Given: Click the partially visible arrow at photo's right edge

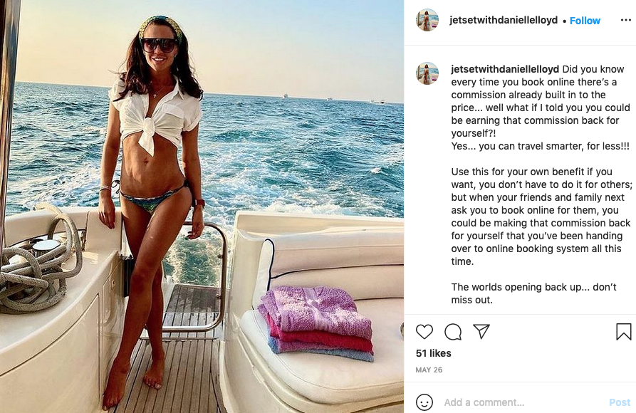Looking at the screenshot, I should tap(402, 330).
